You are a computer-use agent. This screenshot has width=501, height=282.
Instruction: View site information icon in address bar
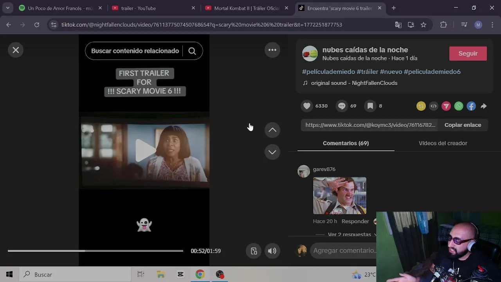click(54, 25)
